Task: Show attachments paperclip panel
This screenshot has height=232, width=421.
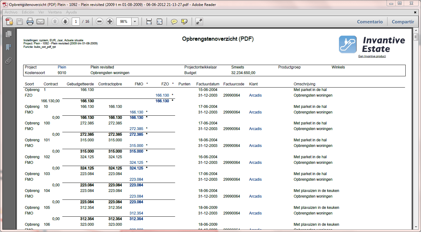Action: click(8, 61)
